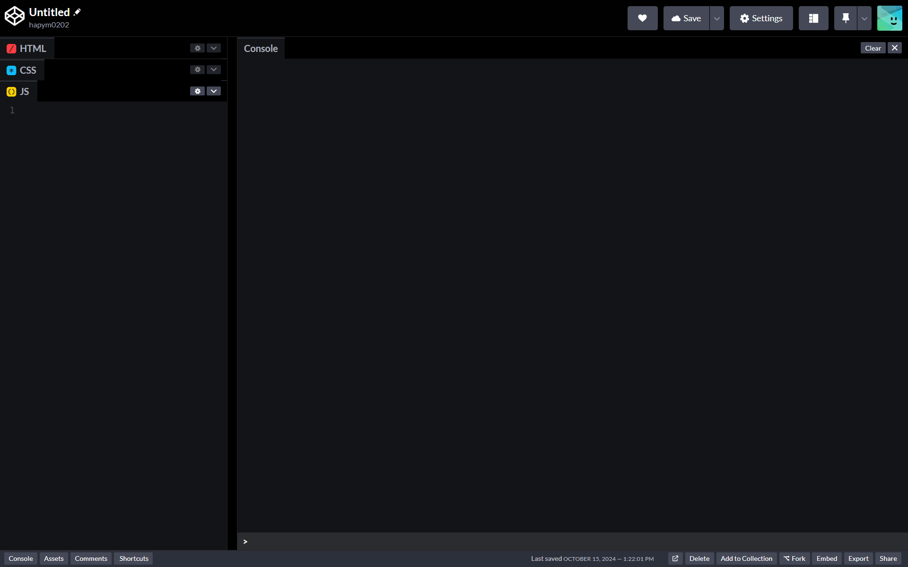The image size is (908, 567).
Task: Like this pen with the heart icon
Action: [642, 18]
